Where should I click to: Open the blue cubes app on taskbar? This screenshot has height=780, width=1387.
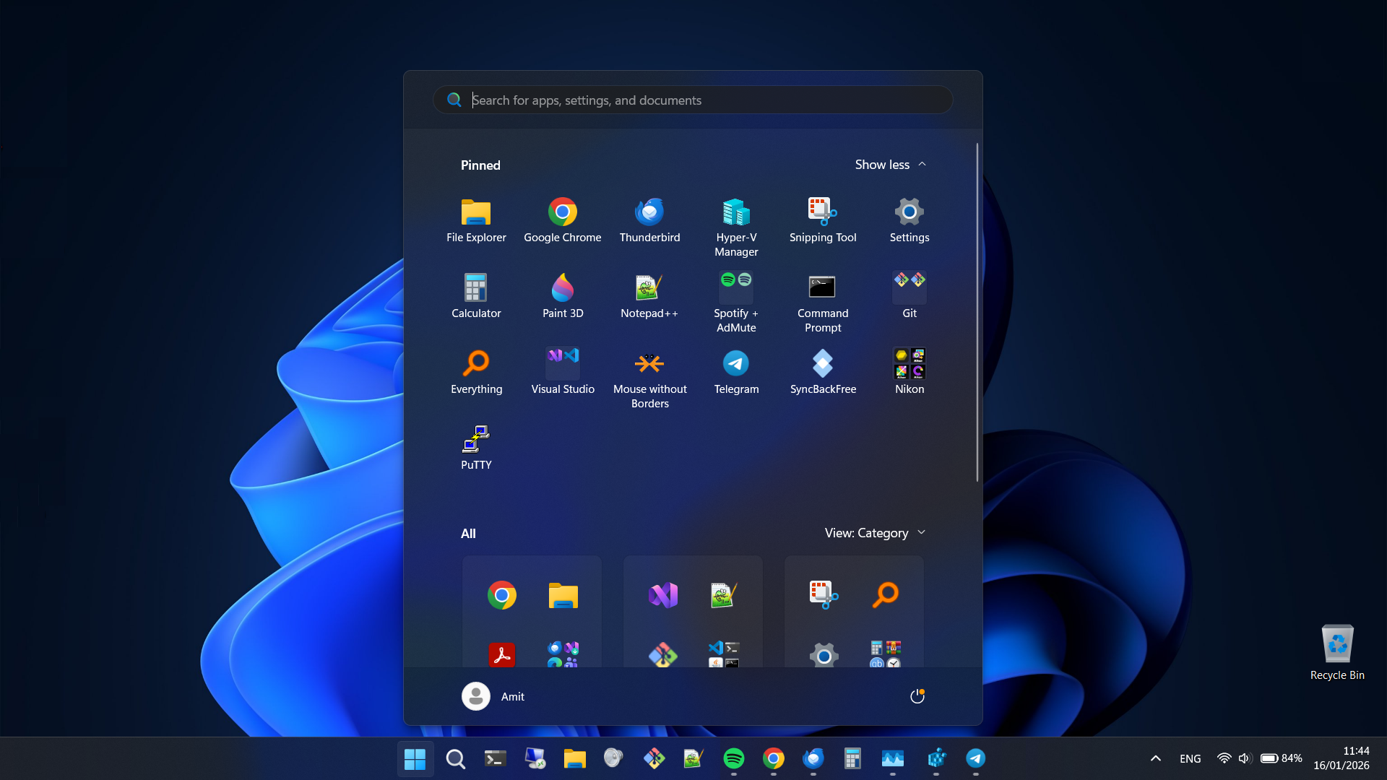[x=936, y=758]
